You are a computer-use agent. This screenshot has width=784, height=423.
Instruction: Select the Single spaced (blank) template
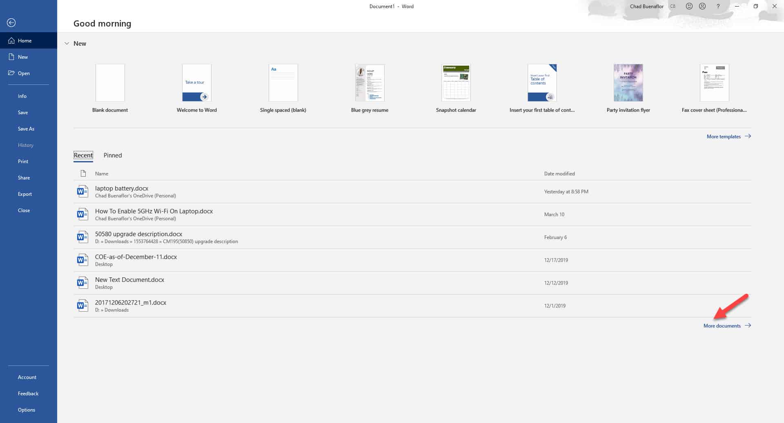[x=283, y=89]
